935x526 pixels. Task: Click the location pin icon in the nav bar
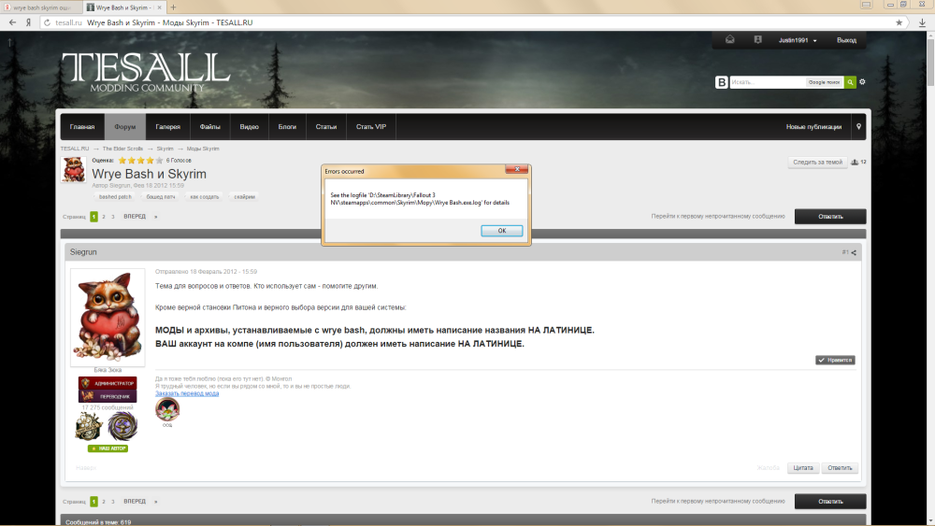[x=858, y=127]
